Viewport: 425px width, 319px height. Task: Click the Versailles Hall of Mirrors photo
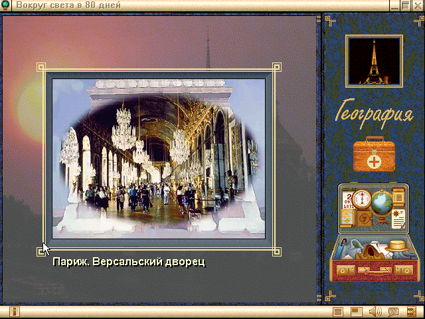[159, 159]
